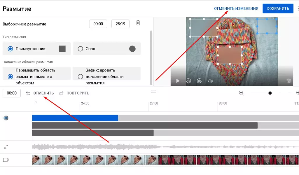Select Зафиксировать положение области размытия

click(106, 76)
